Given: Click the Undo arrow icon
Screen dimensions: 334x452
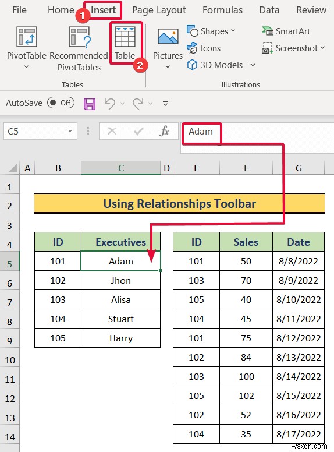Looking at the screenshot, I should (x=110, y=104).
